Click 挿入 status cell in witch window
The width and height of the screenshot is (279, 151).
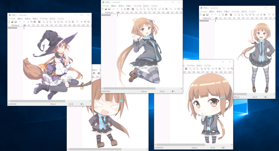82,104
